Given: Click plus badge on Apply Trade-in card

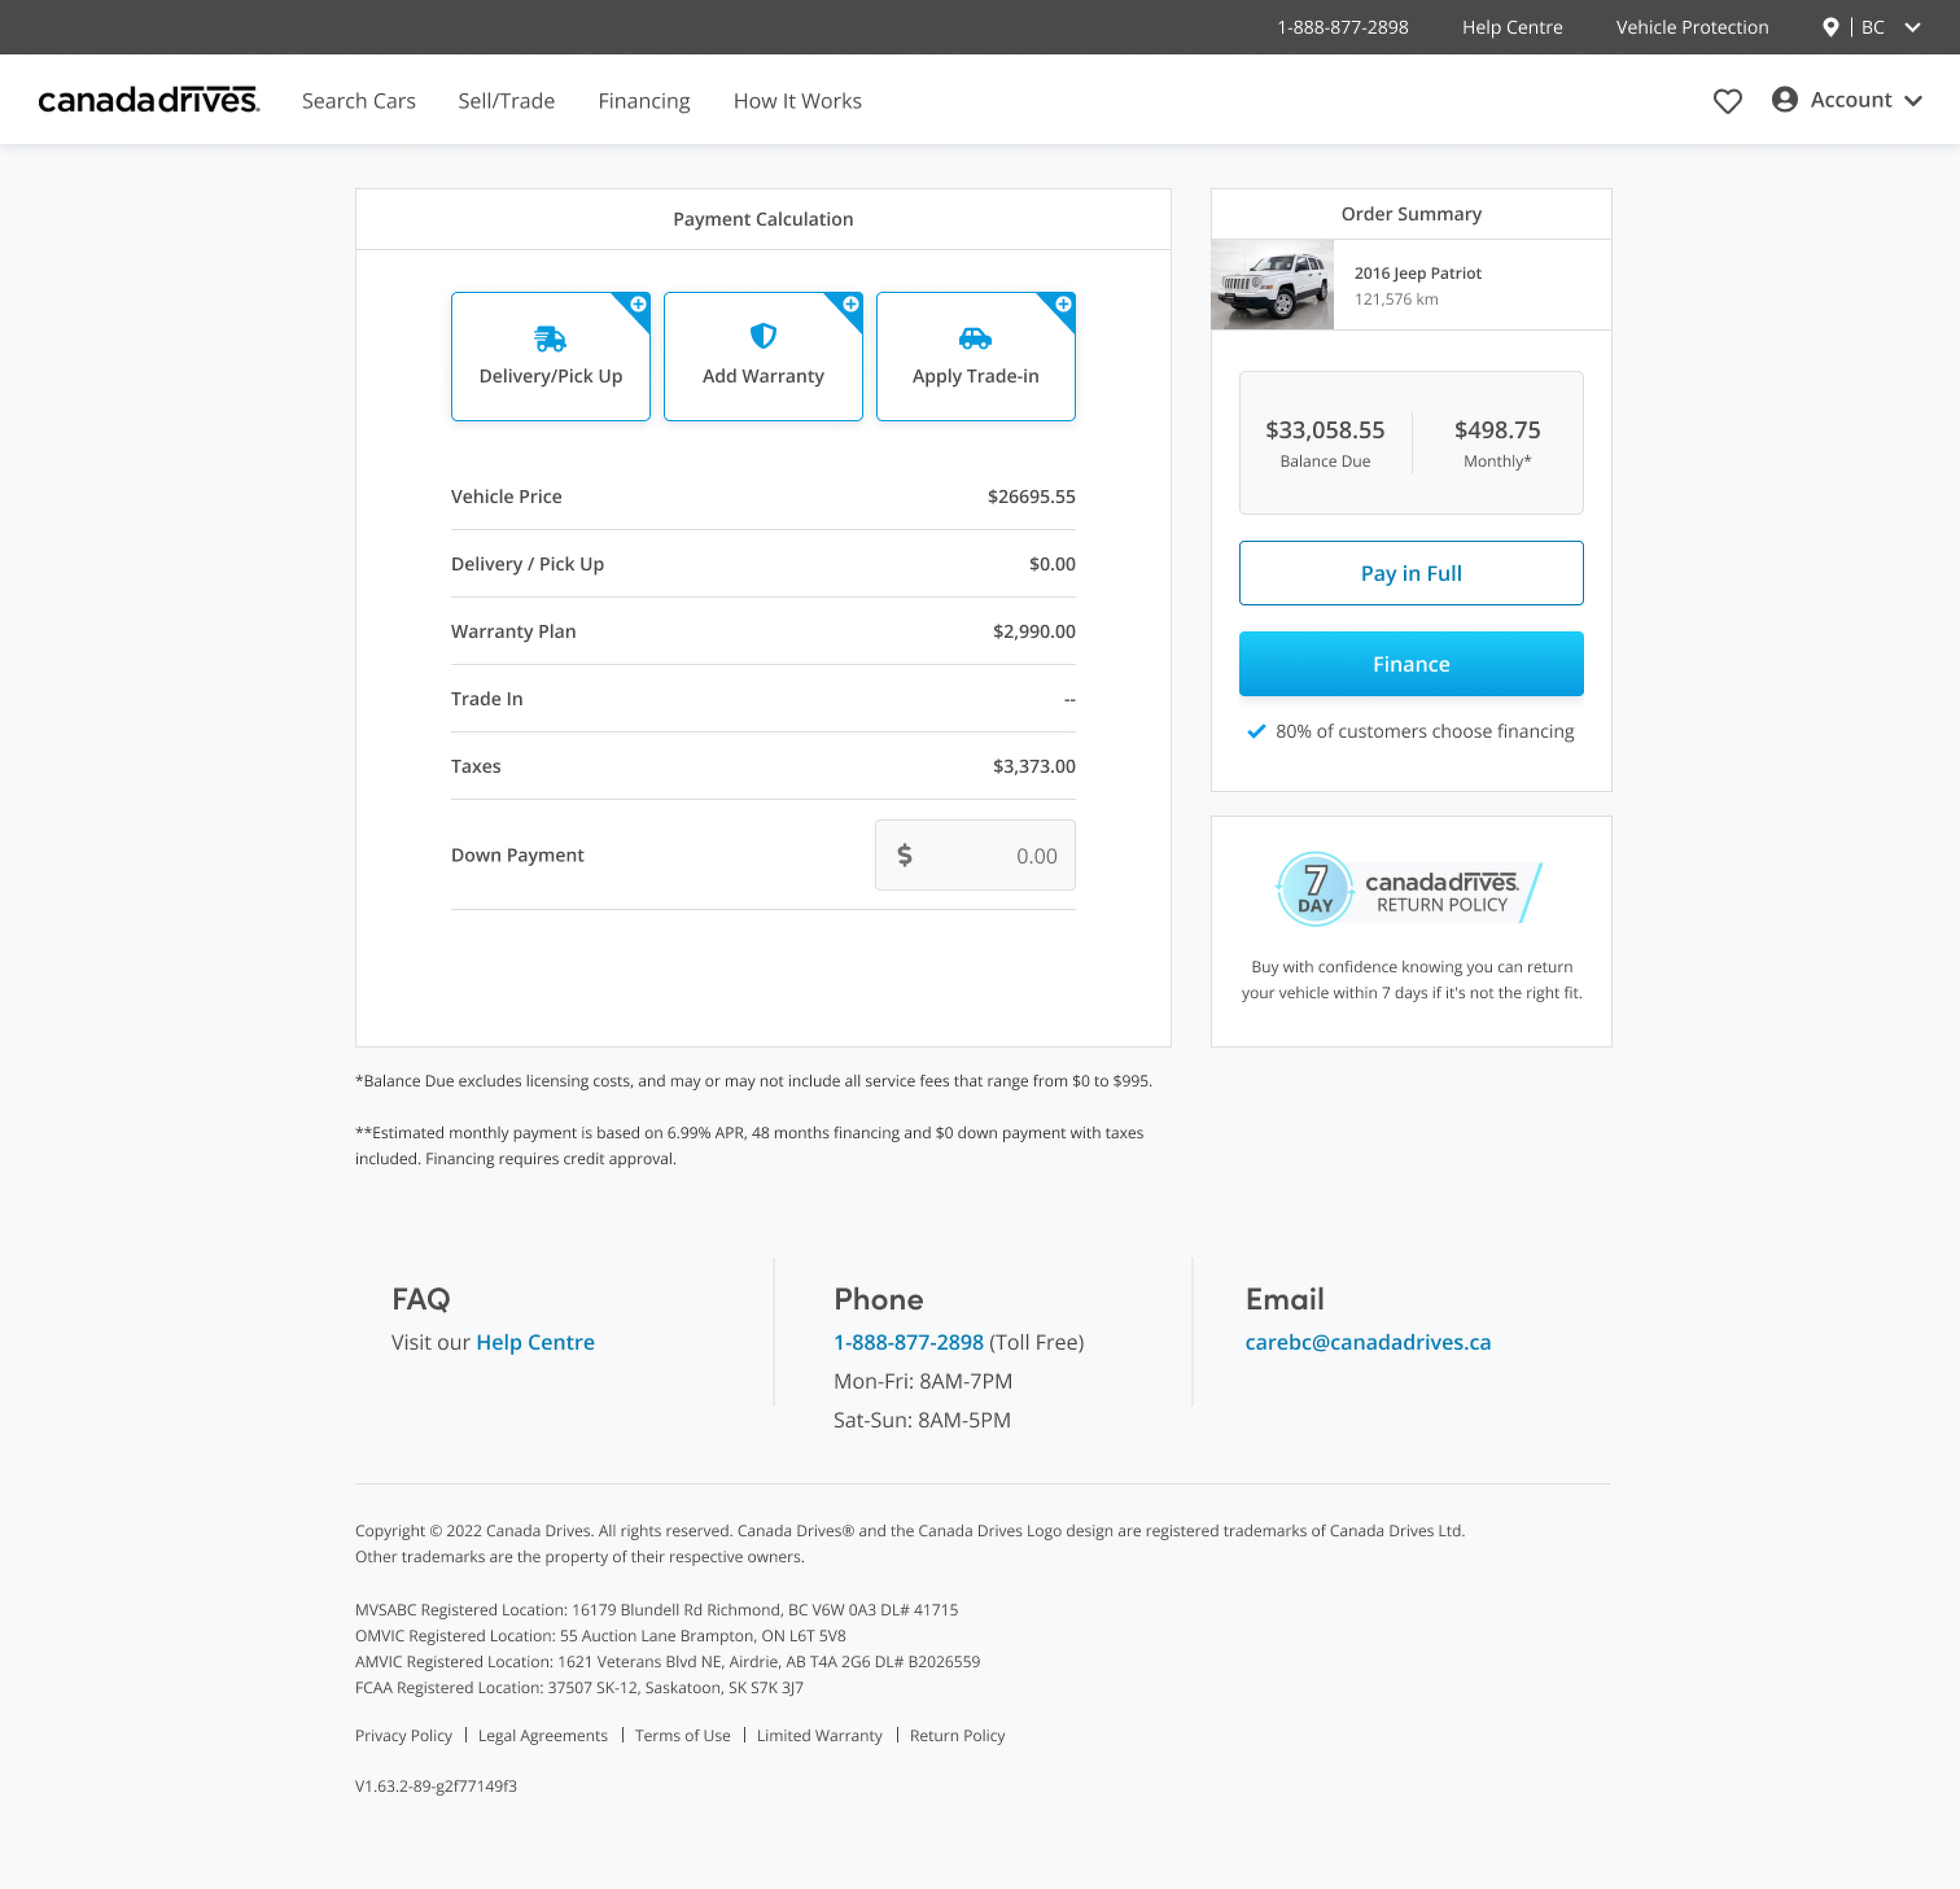Looking at the screenshot, I should coord(1063,304).
